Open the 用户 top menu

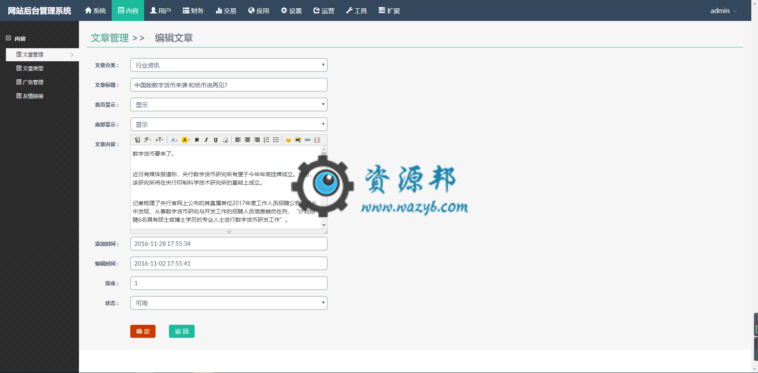pyautogui.click(x=160, y=11)
